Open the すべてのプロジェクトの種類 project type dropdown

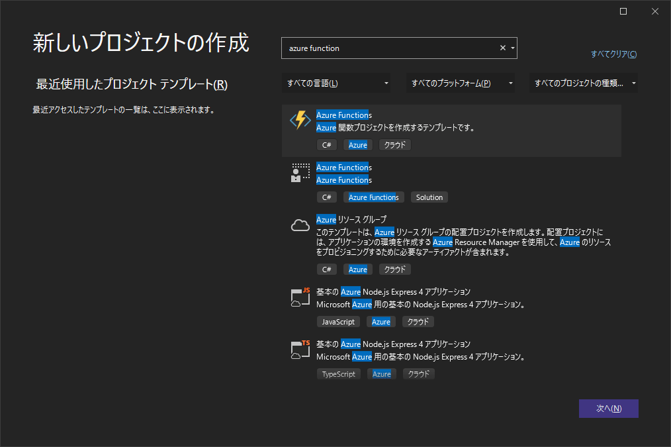584,83
